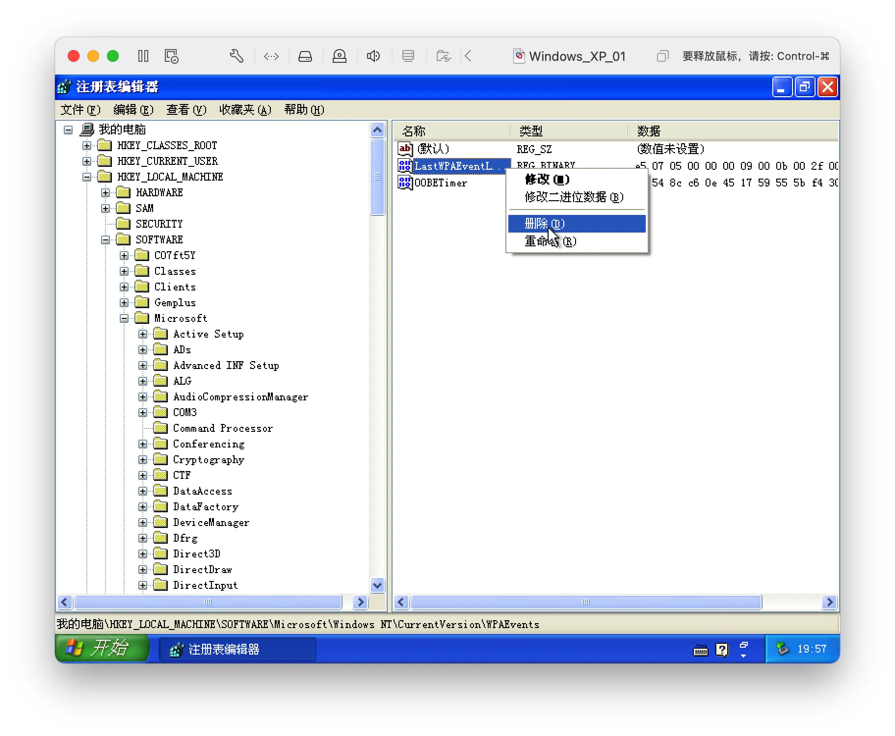Collapse the Microsoft key
The width and height of the screenshot is (895, 736).
tap(124, 318)
